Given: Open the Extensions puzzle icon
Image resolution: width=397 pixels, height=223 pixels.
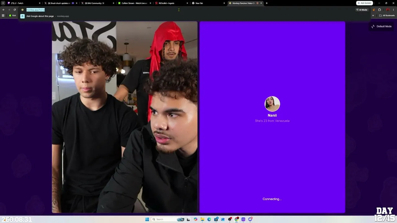Looking at the screenshot, I should pyautogui.click(x=379, y=10).
